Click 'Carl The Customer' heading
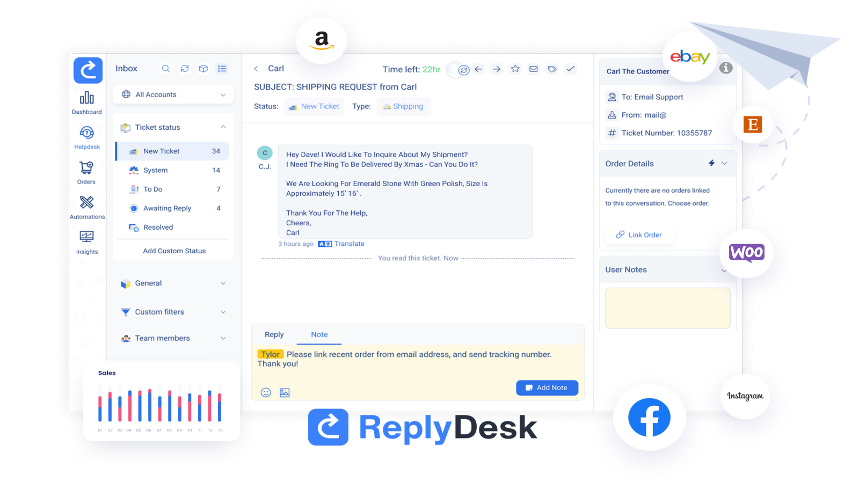 coord(638,71)
